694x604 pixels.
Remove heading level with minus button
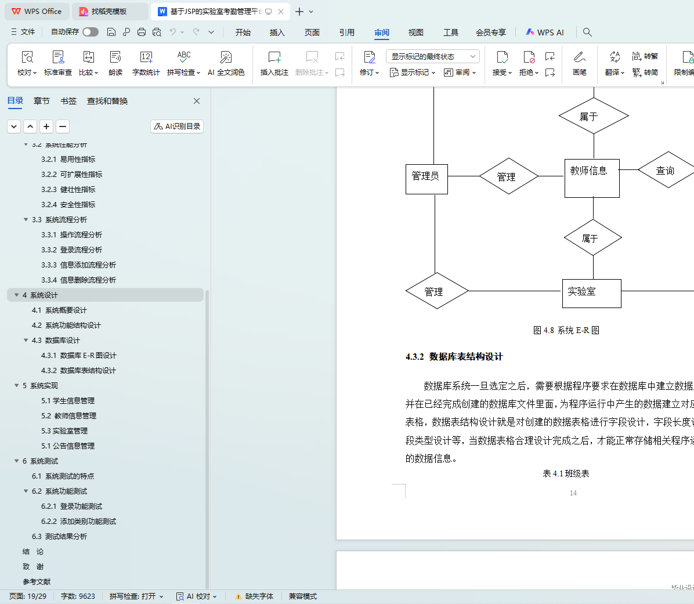(63, 126)
